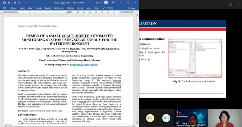
Task: Click the flagged word 'integrates' in right column
Action: [117, 80]
